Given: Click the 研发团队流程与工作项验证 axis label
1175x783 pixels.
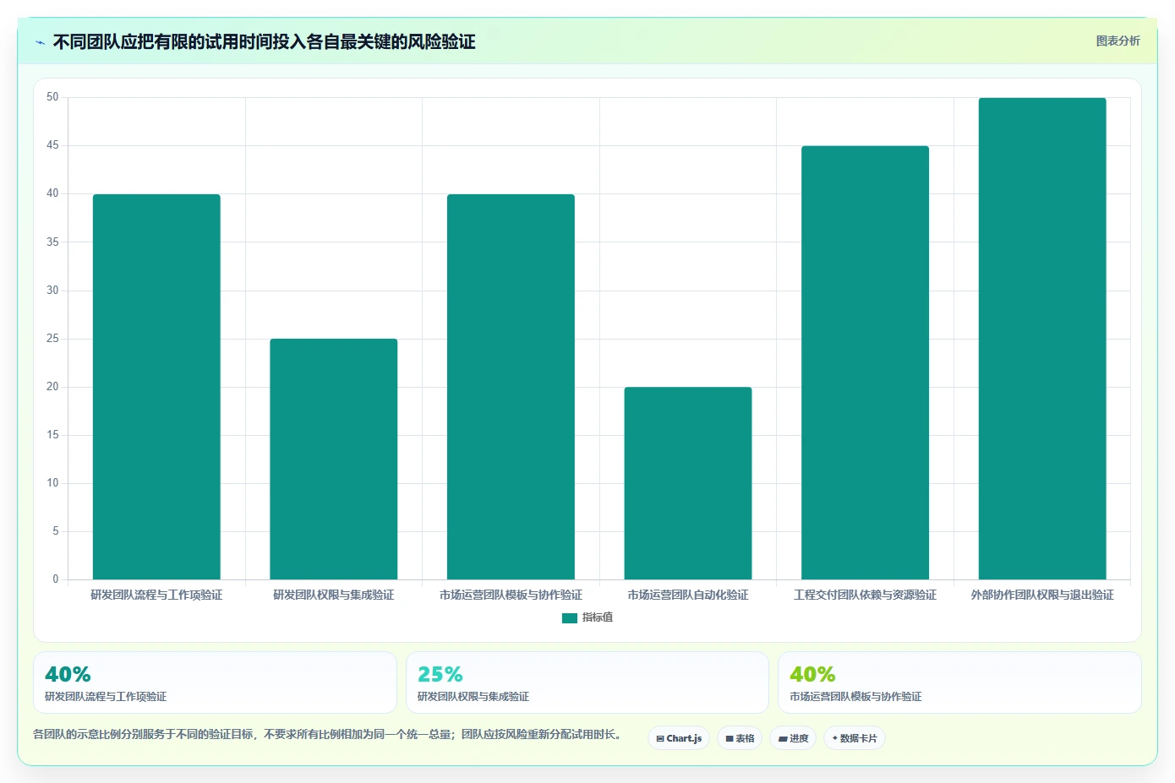Looking at the screenshot, I should [x=156, y=595].
